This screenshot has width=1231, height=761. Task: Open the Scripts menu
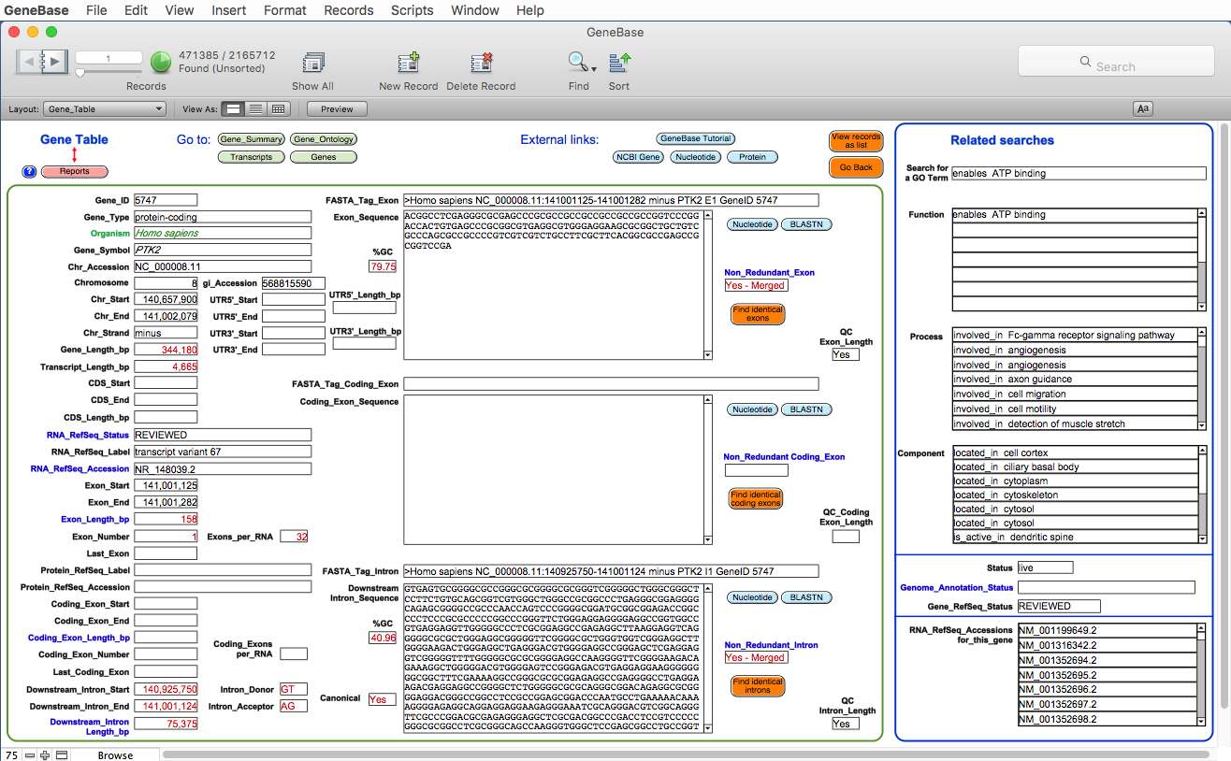point(412,10)
